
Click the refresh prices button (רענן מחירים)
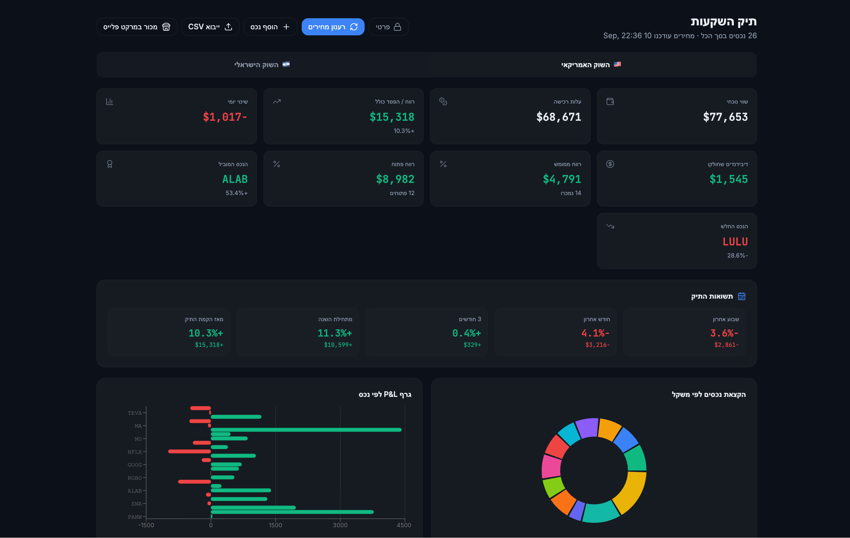click(333, 27)
